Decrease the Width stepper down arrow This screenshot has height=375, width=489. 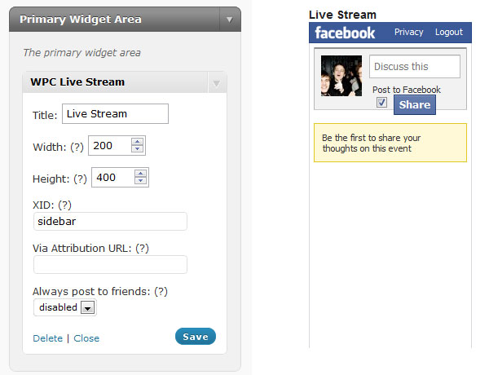[x=137, y=149]
